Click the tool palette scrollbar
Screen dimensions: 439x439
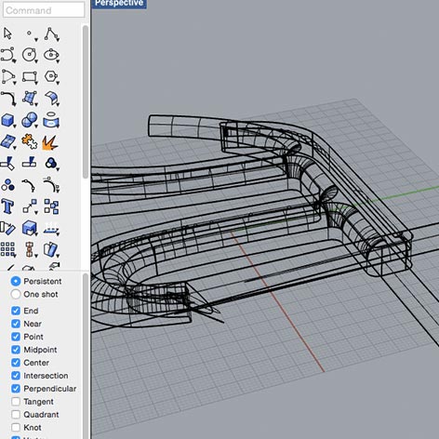86,102
